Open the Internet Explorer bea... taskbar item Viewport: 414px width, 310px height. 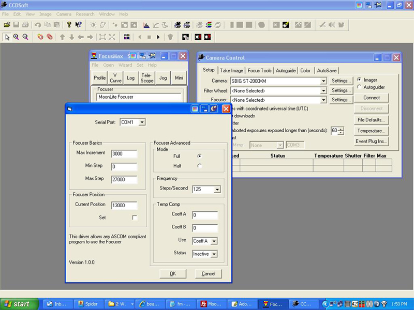click(150, 304)
